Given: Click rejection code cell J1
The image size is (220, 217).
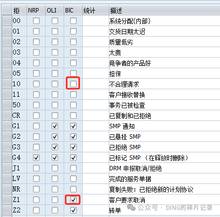Looking at the screenshot, I should click(20, 168).
